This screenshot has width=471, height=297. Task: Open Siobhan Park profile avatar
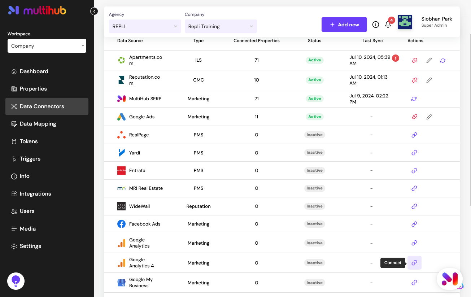pos(405,22)
